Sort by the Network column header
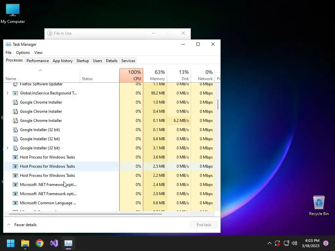335x251 pixels. pos(203,75)
